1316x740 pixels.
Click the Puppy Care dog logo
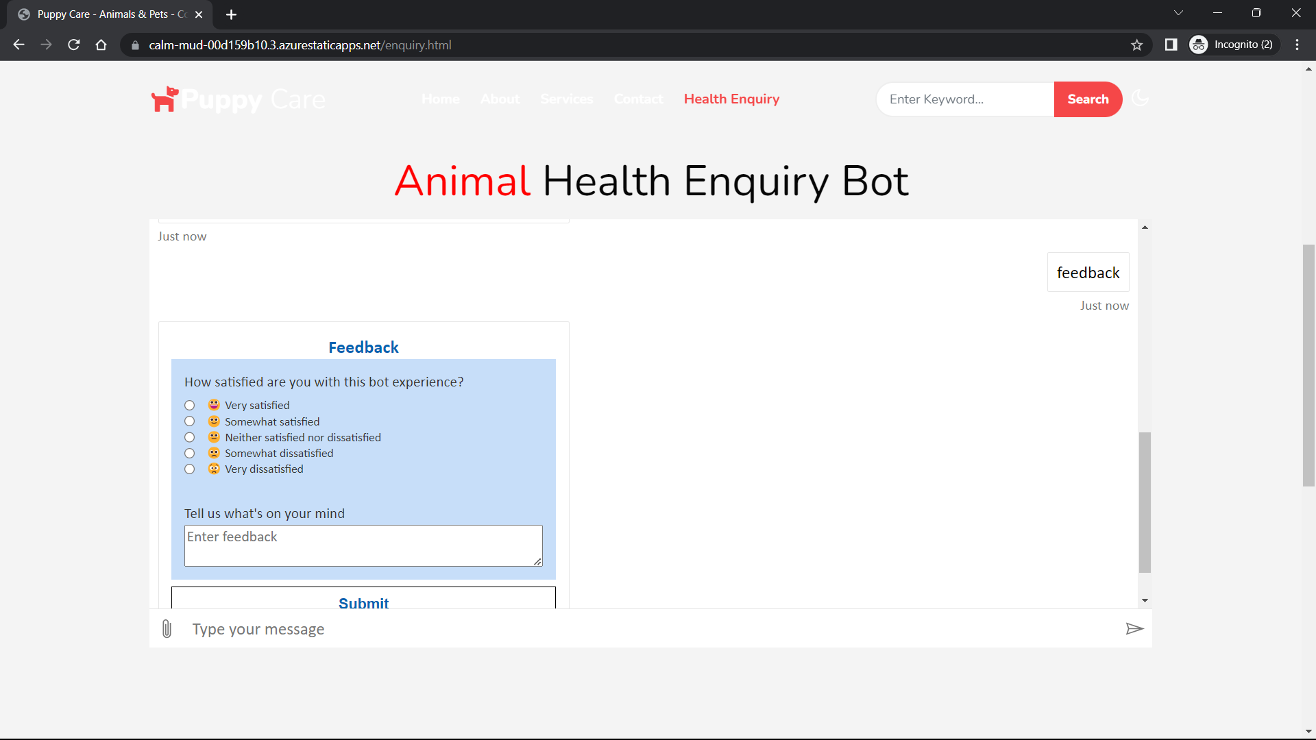(x=164, y=99)
